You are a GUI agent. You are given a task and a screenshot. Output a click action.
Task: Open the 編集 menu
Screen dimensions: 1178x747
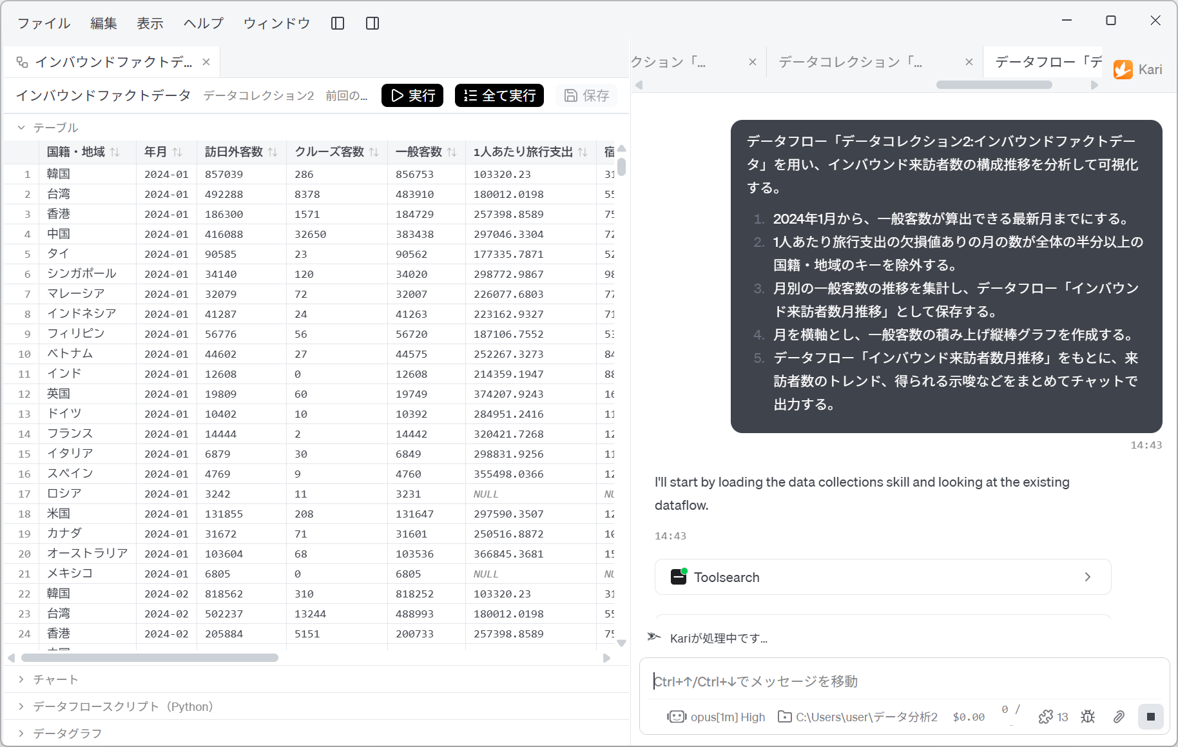tap(104, 23)
